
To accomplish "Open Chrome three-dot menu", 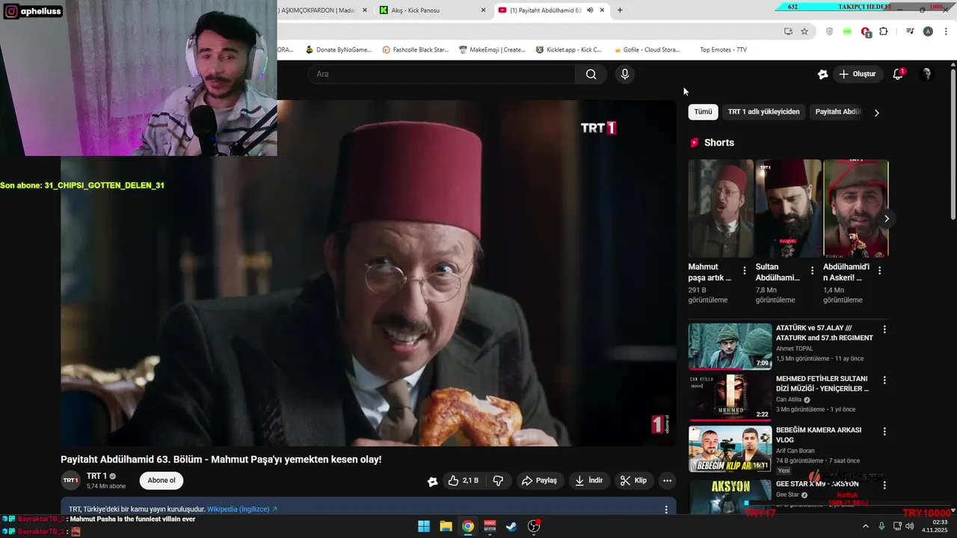I will click(946, 31).
